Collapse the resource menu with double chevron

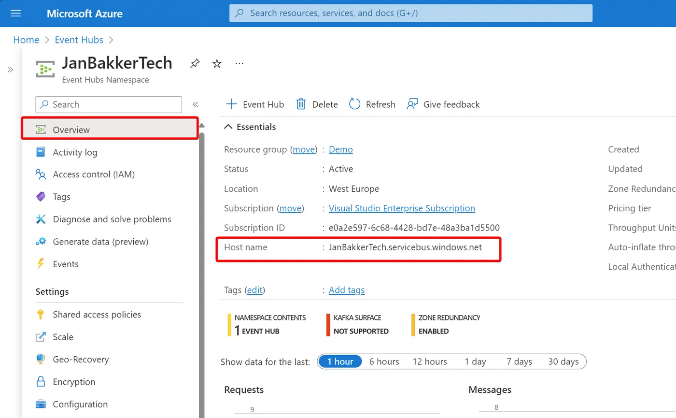click(195, 104)
